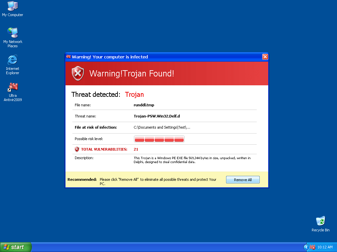The image size is (337, 252).
Task: Click the red shield icon in the warning banner
Action: click(78, 73)
